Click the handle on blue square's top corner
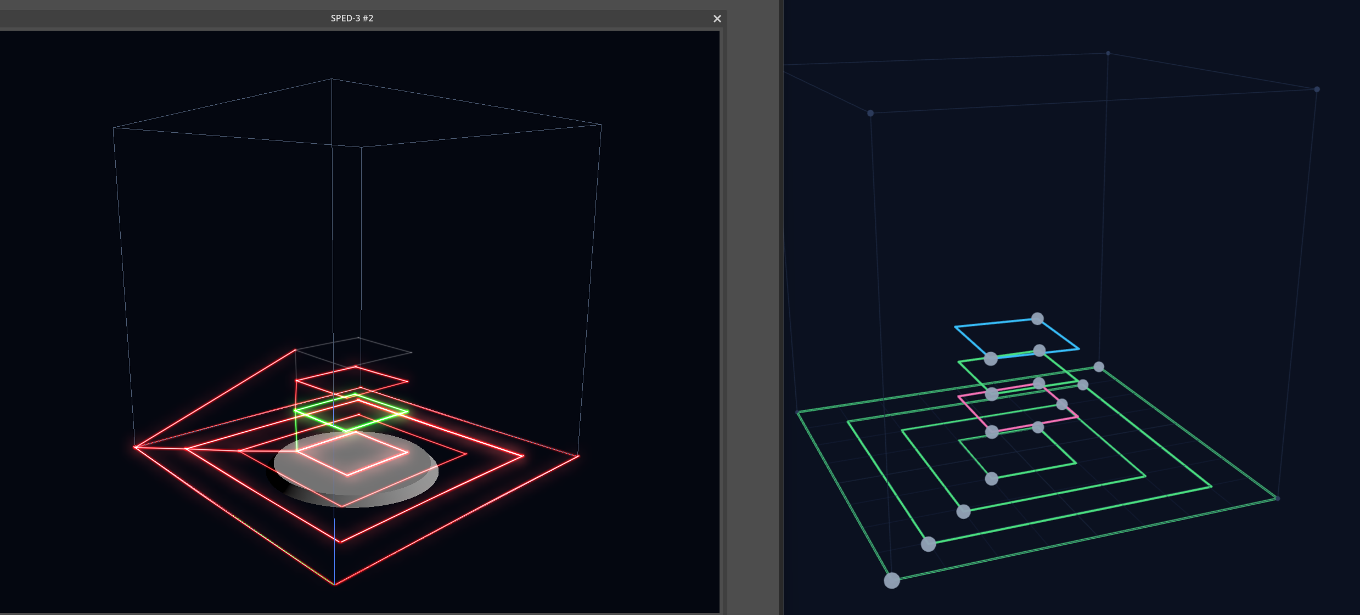Image resolution: width=1360 pixels, height=615 pixels. [1037, 319]
